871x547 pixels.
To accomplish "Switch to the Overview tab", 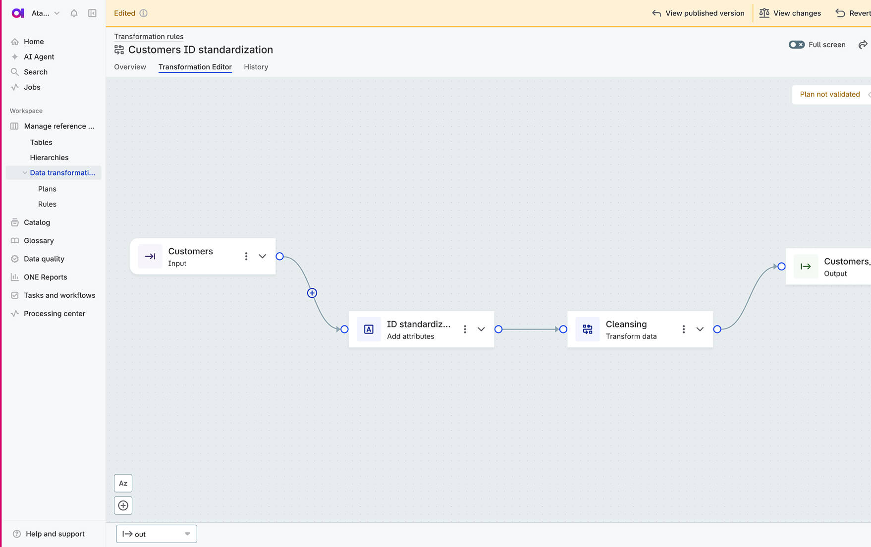I will 130,67.
